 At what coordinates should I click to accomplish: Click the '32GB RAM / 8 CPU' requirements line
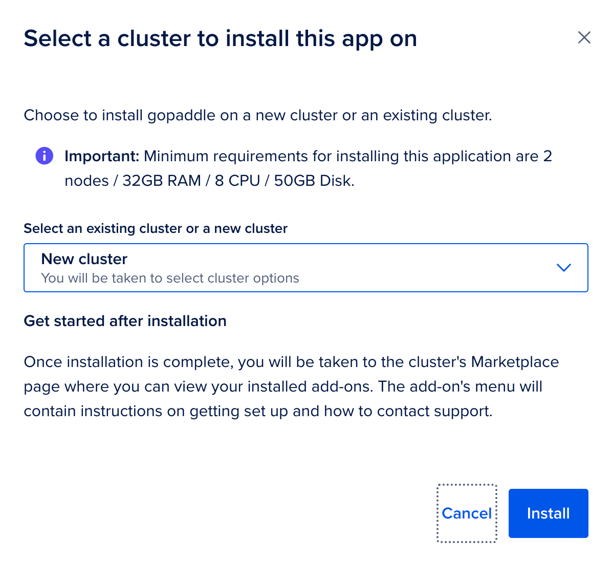pyautogui.click(x=209, y=181)
